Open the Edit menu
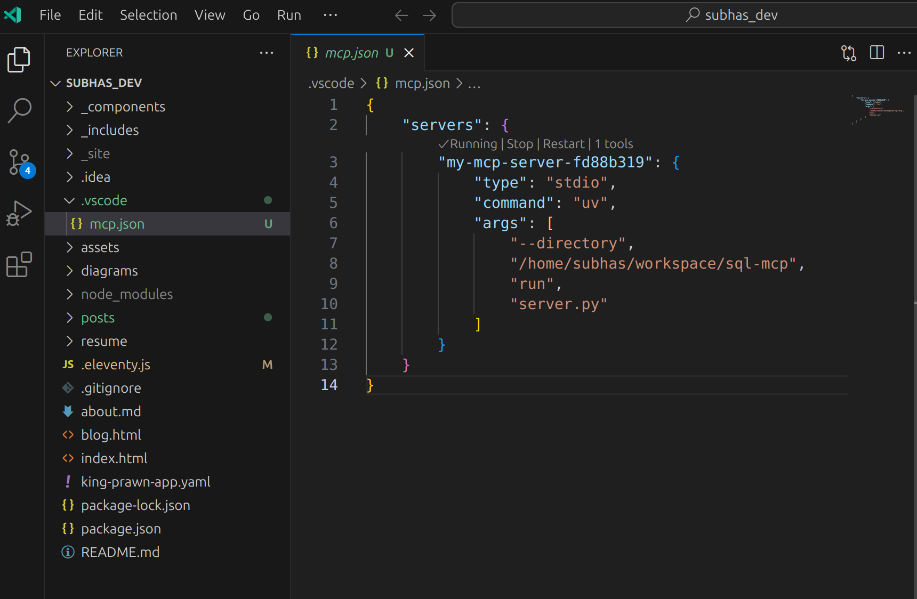Viewport: 917px width, 599px height. 91,15
